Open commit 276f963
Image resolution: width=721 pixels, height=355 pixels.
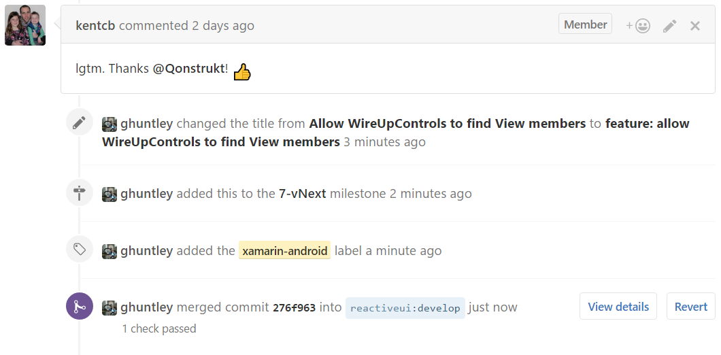coord(294,307)
